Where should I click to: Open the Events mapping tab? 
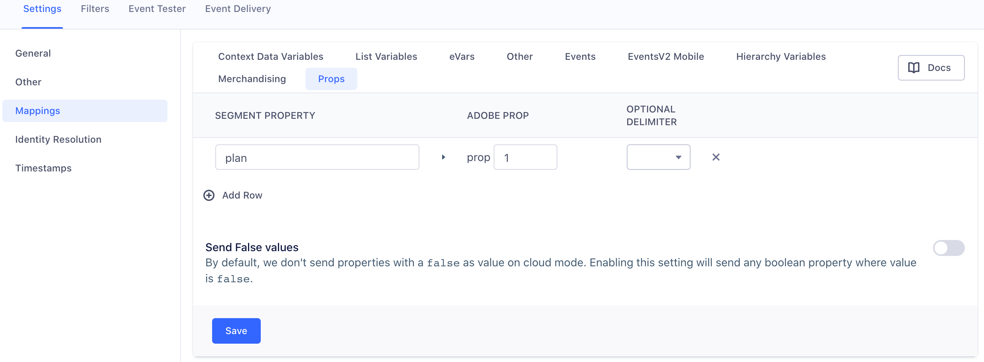click(580, 56)
